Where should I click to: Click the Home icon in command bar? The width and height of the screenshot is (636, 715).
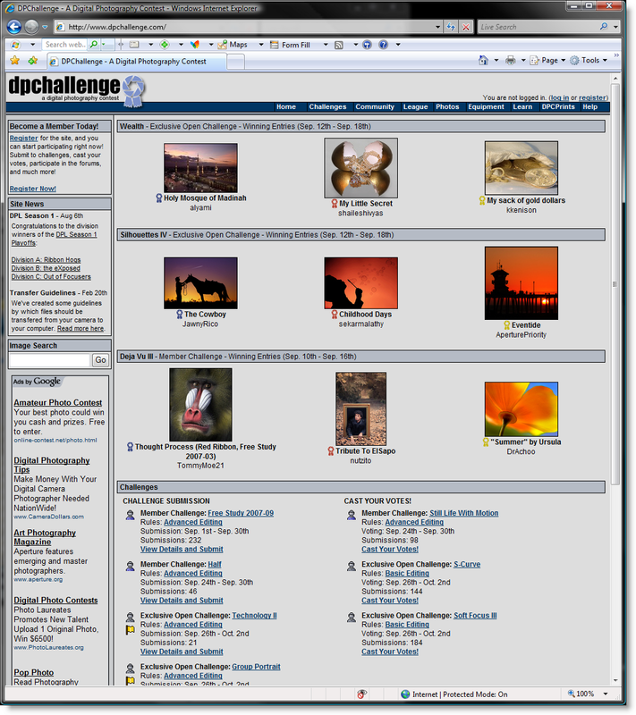coord(483,61)
